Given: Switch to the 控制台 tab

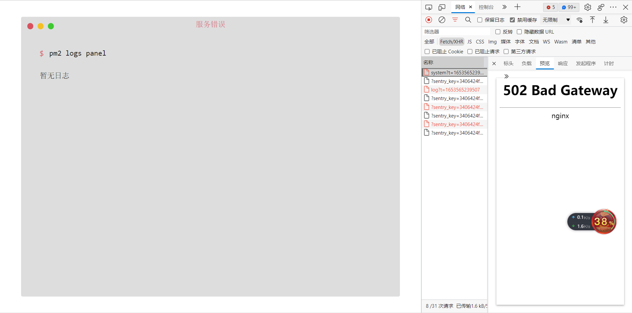Looking at the screenshot, I should (486, 7).
